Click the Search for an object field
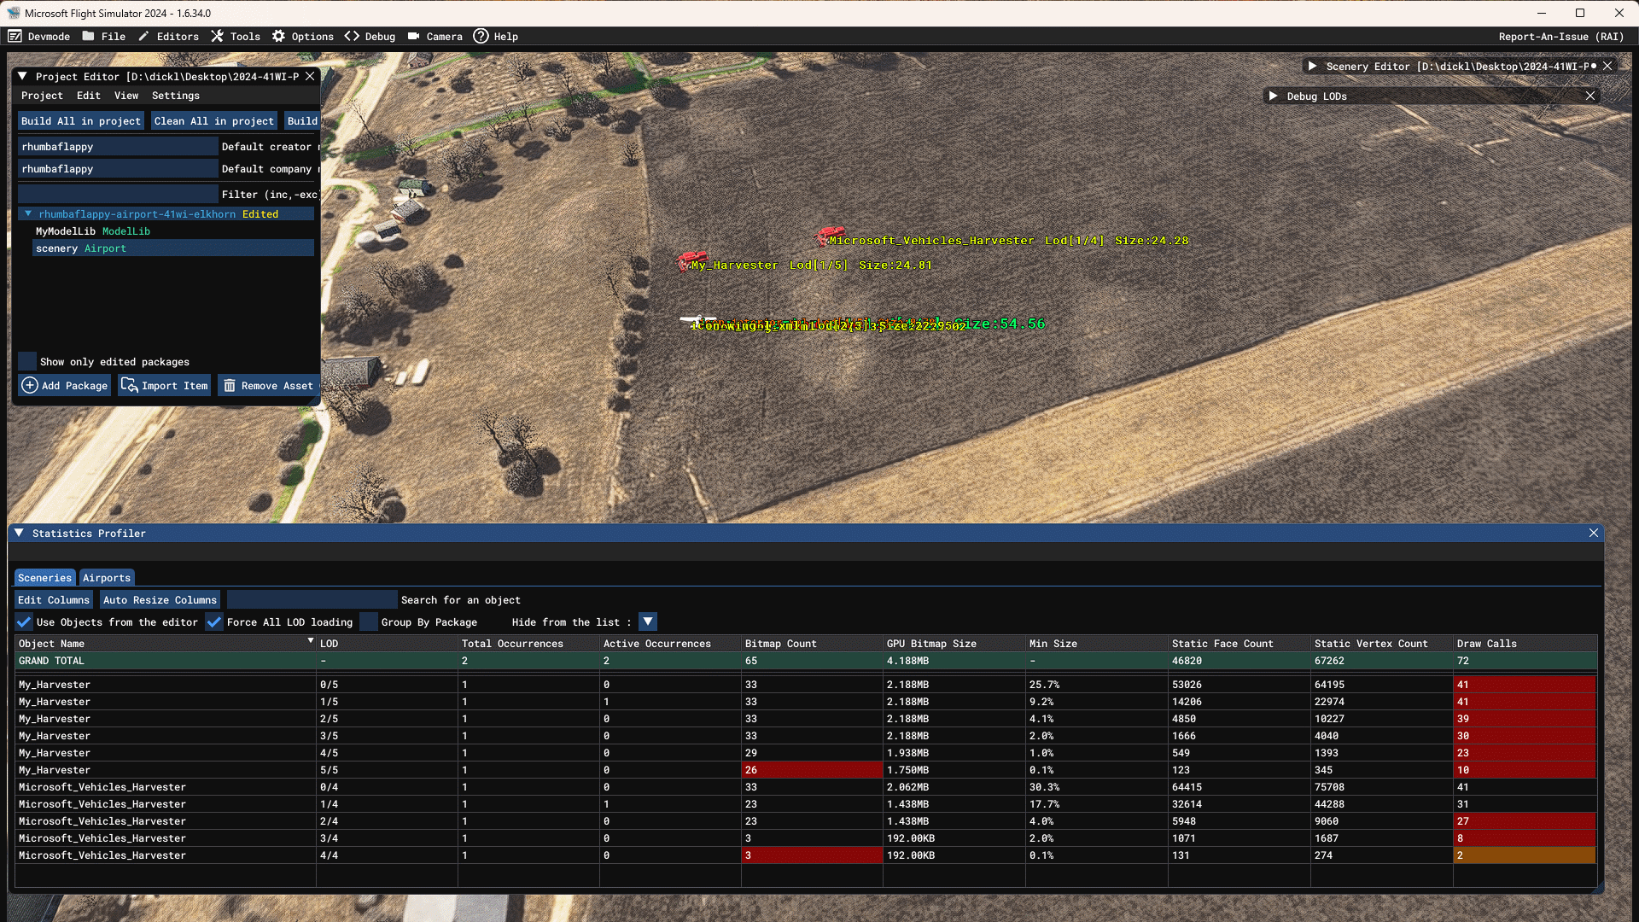This screenshot has width=1639, height=922. pyautogui.click(x=312, y=600)
